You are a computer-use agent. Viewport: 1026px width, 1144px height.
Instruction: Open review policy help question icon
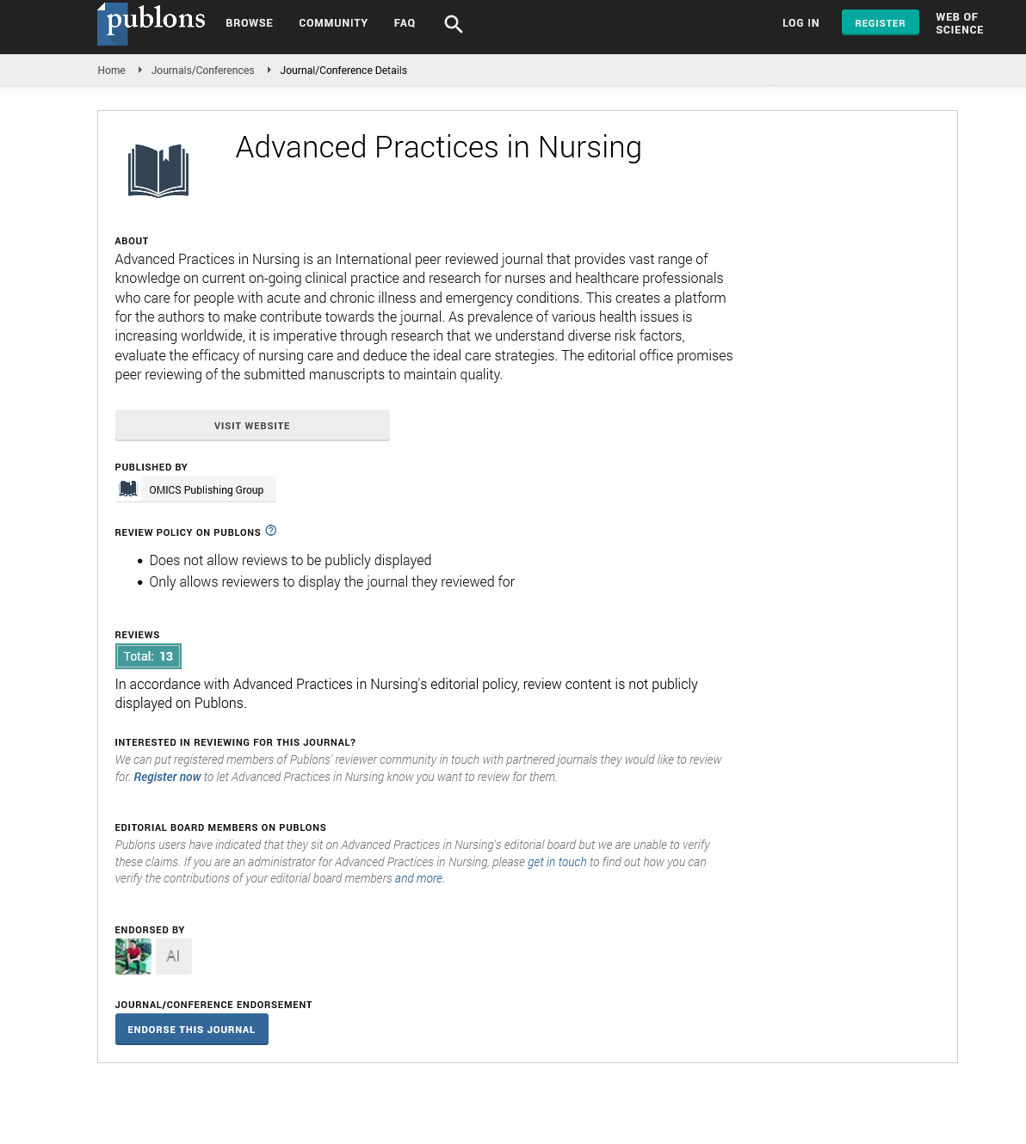click(x=271, y=531)
